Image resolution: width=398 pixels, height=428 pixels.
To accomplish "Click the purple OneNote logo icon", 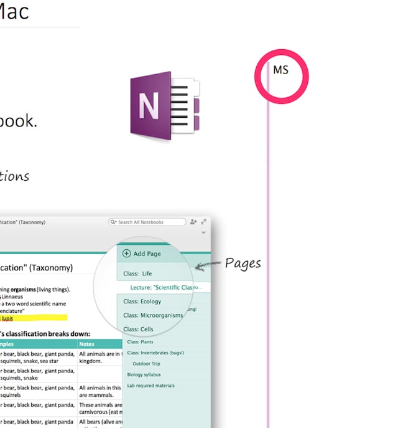I will coord(165,106).
